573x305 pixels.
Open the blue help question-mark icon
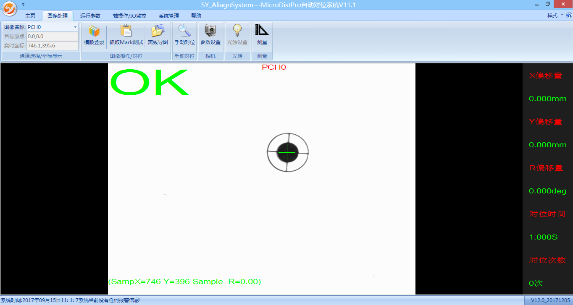pyautogui.click(x=569, y=16)
